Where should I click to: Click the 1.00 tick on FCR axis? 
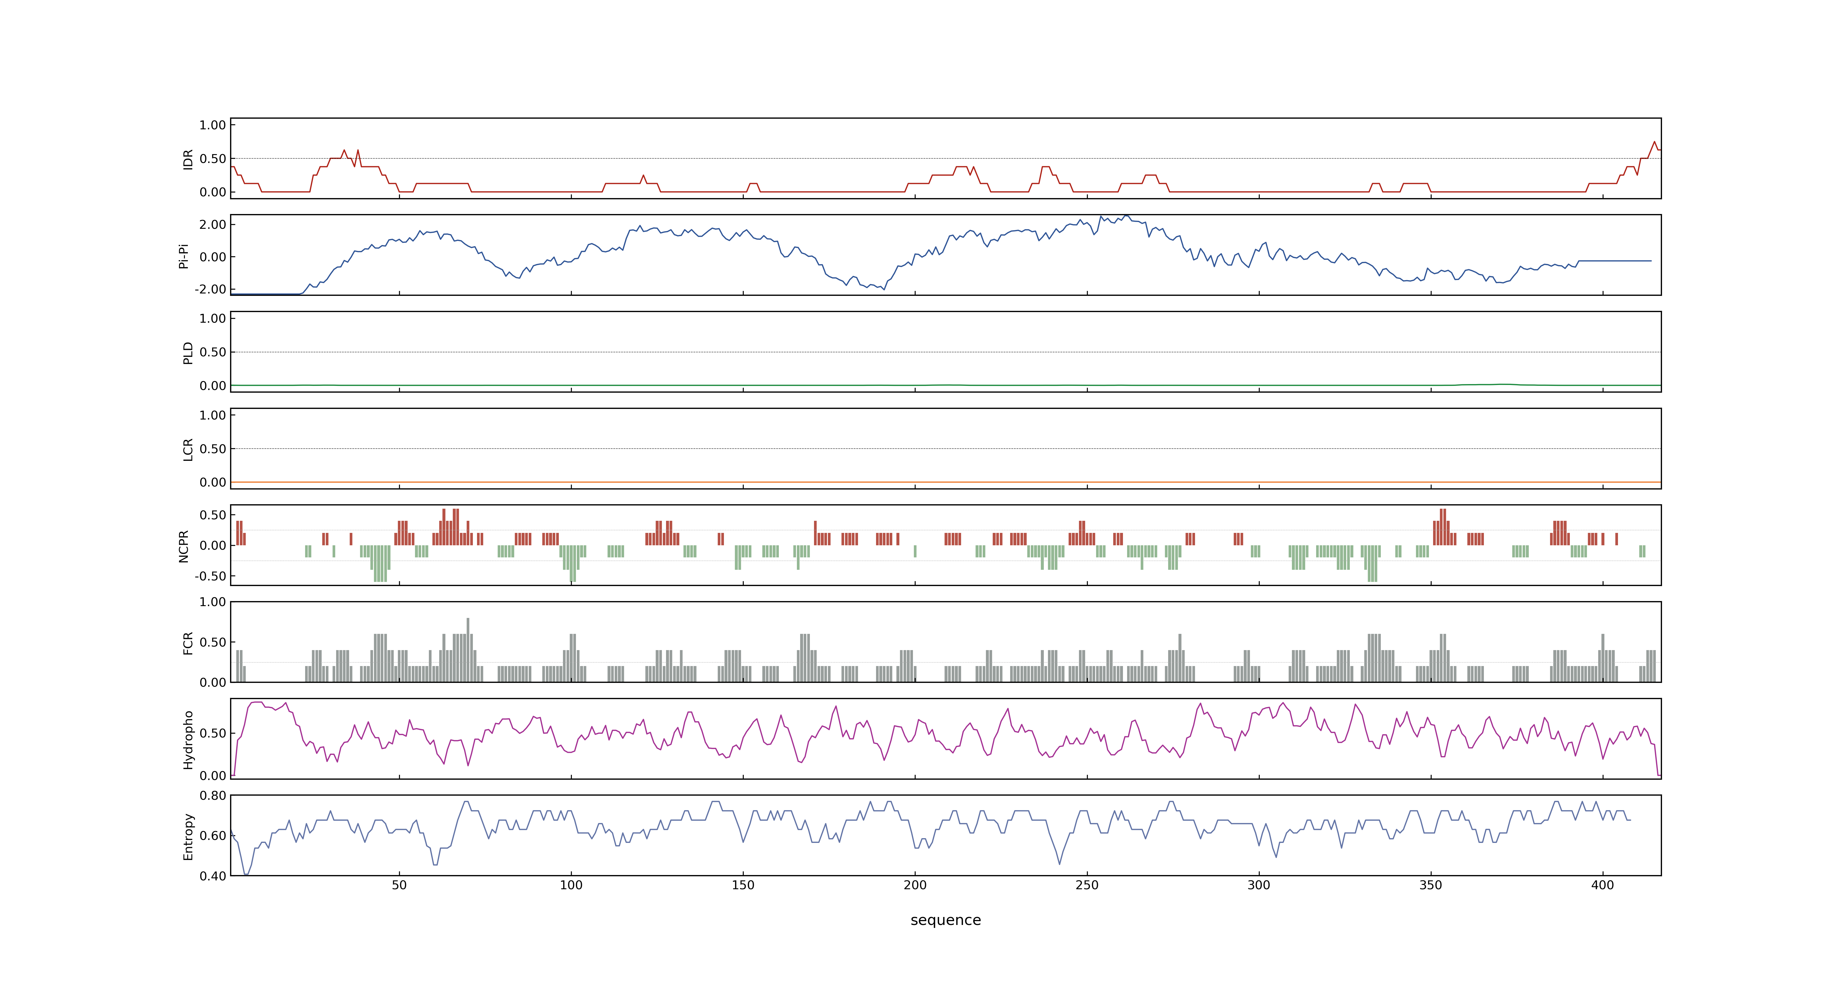213,602
